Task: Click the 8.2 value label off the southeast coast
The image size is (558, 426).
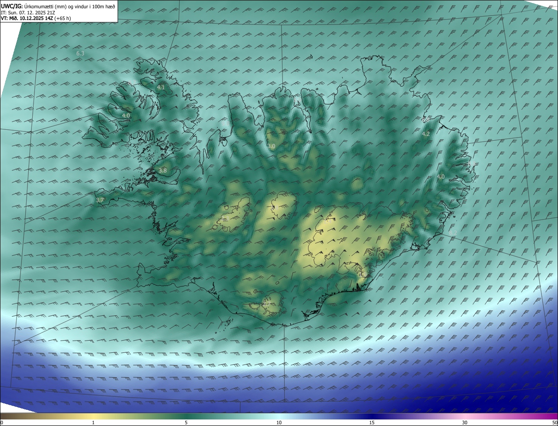Action: [453, 233]
